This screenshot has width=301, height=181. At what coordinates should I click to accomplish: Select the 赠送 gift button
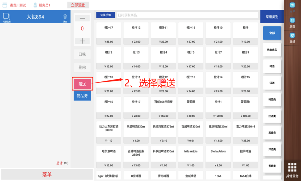tap(82, 84)
